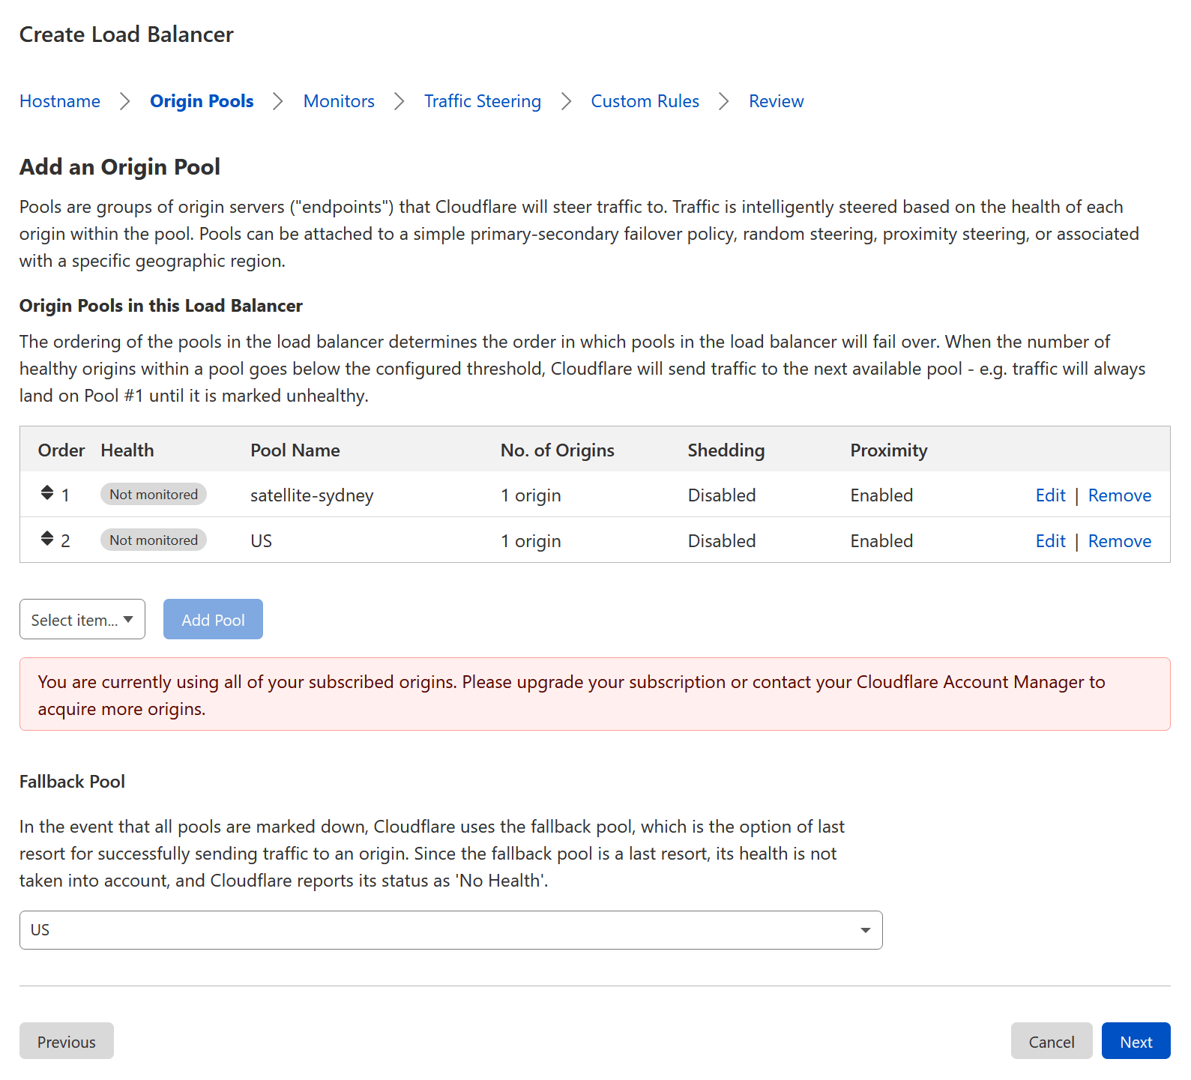1191x1080 pixels.
Task: Click the reorder arrows for pool 1
Action: [47, 493]
